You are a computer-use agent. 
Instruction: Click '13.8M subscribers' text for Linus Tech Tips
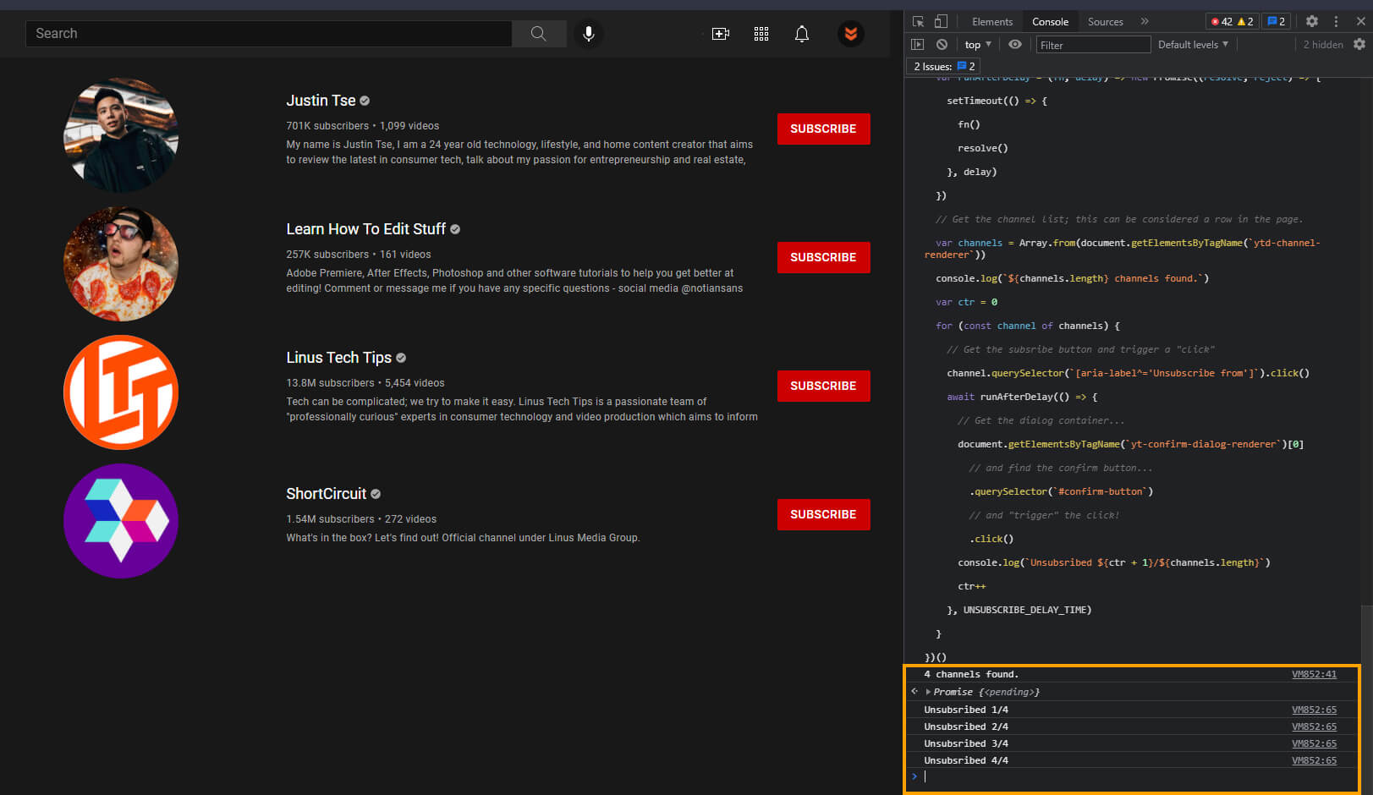click(330, 383)
